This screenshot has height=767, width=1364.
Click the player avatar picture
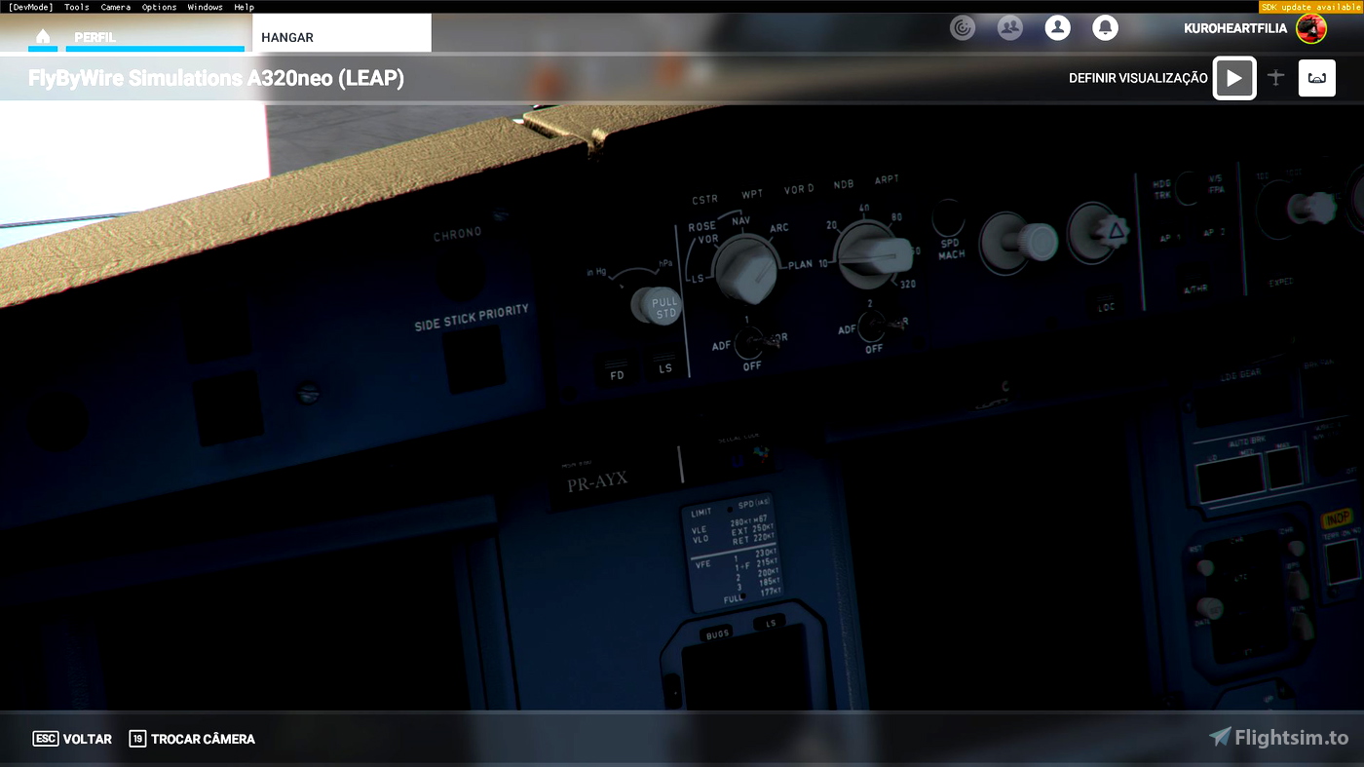coord(1311,28)
